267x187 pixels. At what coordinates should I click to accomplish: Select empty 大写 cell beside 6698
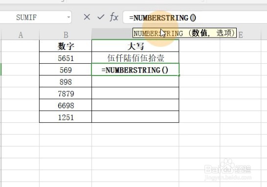tap(135, 105)
